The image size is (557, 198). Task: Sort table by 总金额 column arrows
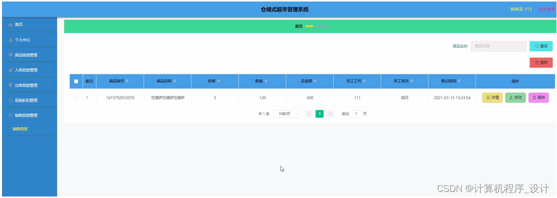pyautogui.click(x=315, y=81)
